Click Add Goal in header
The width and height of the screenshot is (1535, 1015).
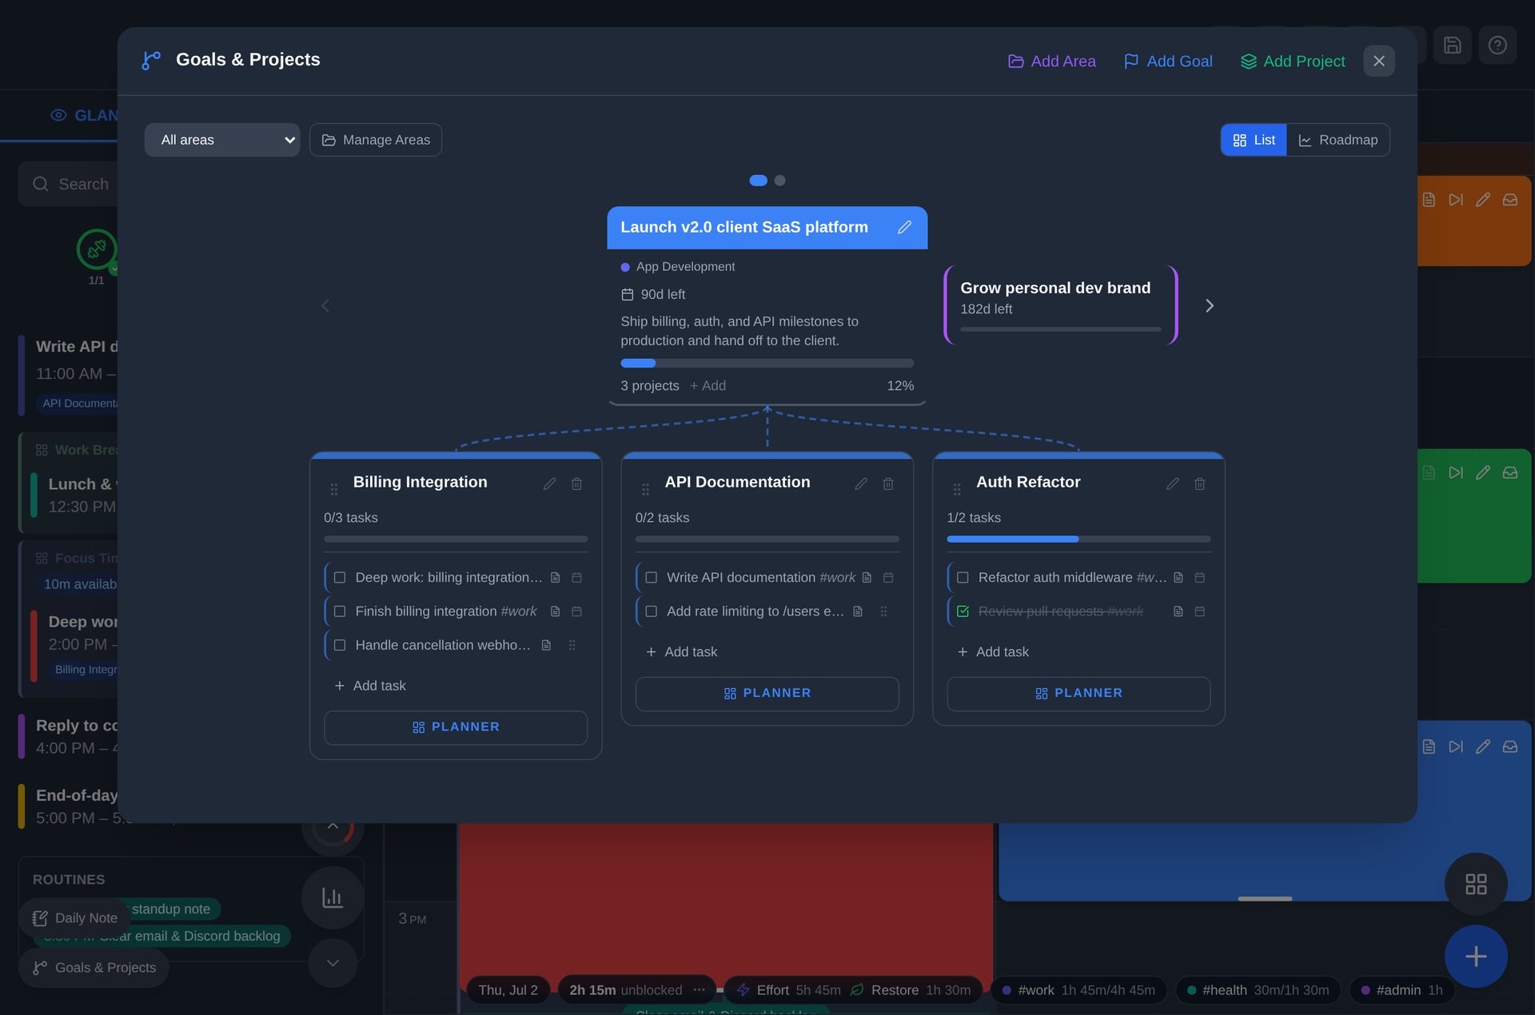tap(1168, 62)
